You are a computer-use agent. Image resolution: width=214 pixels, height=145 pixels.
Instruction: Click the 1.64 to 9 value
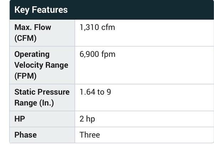coord(95,92)
